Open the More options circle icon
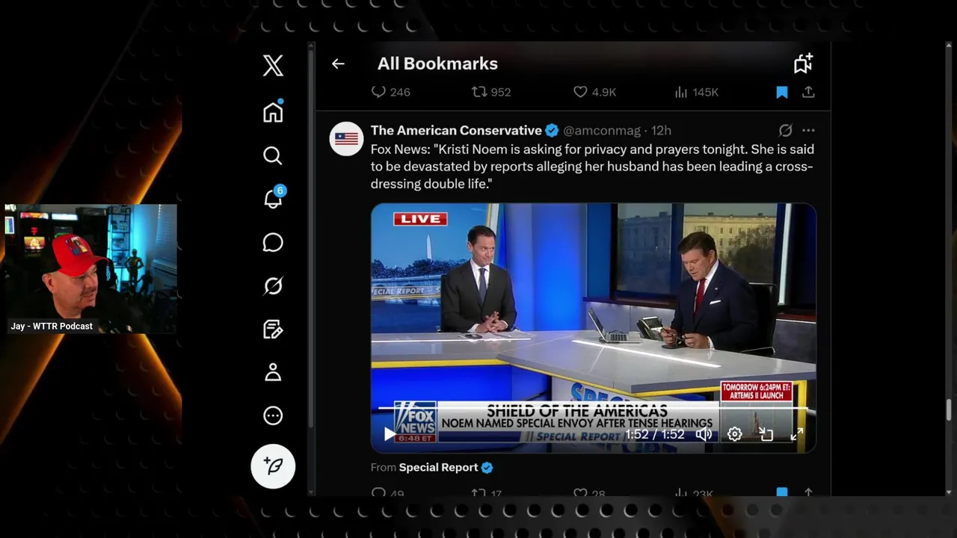957x538 pixels. [273, 415]
